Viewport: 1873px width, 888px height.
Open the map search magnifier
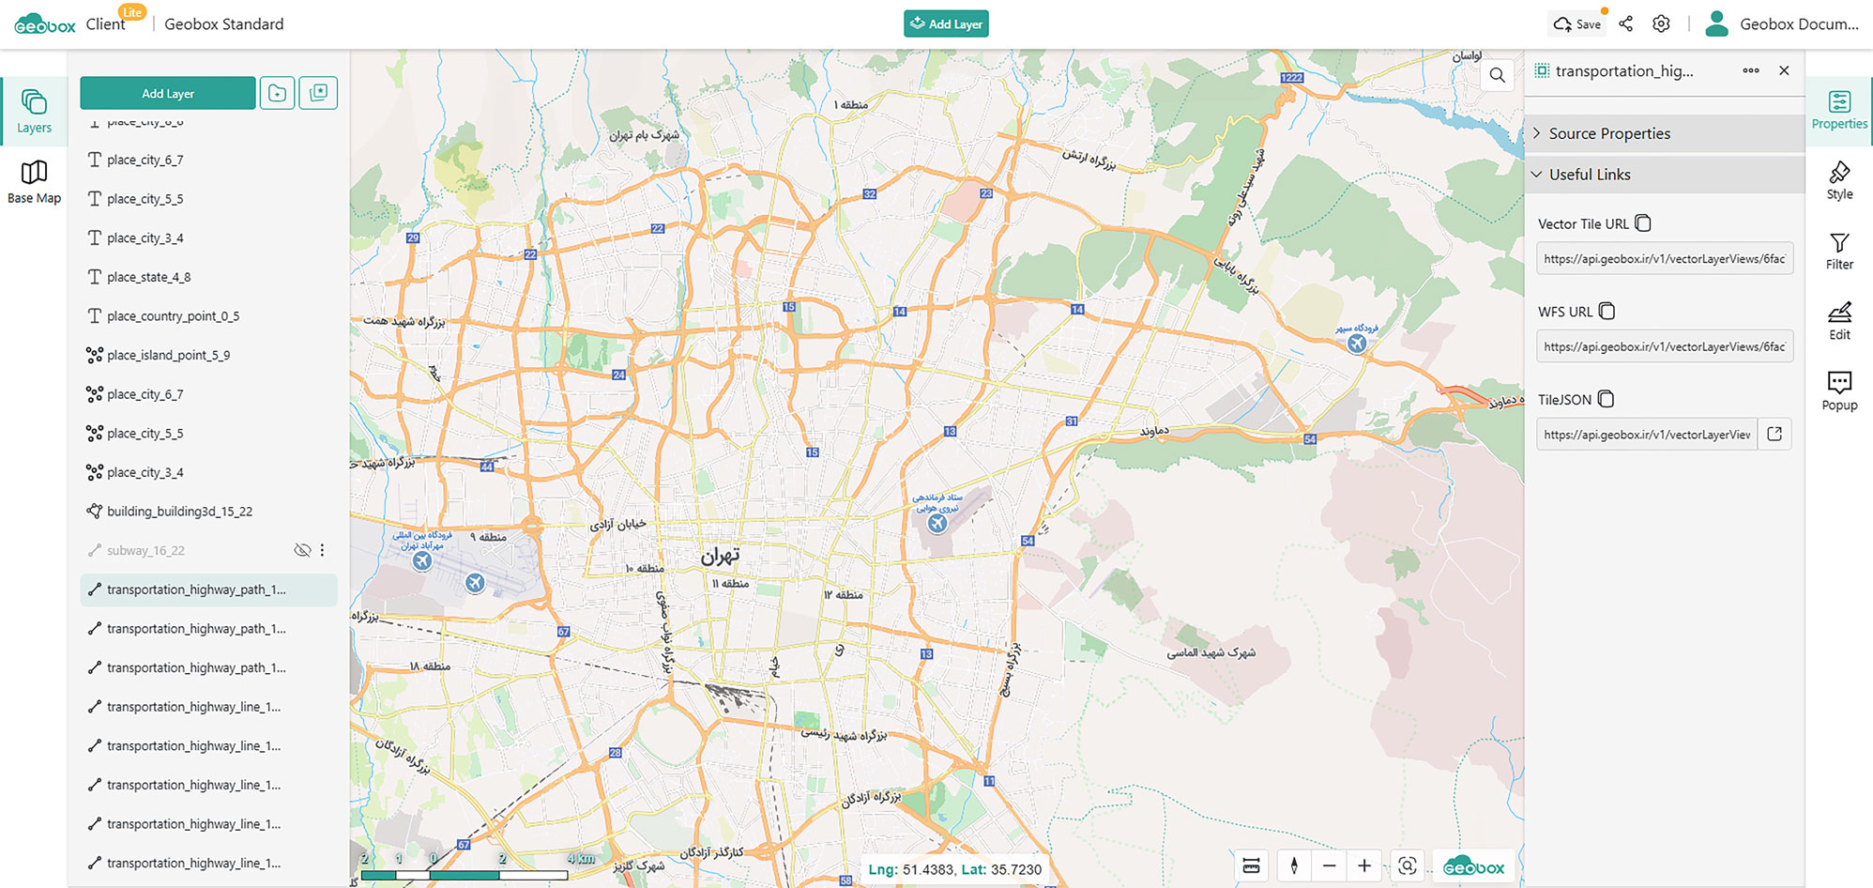point(1498,75)
